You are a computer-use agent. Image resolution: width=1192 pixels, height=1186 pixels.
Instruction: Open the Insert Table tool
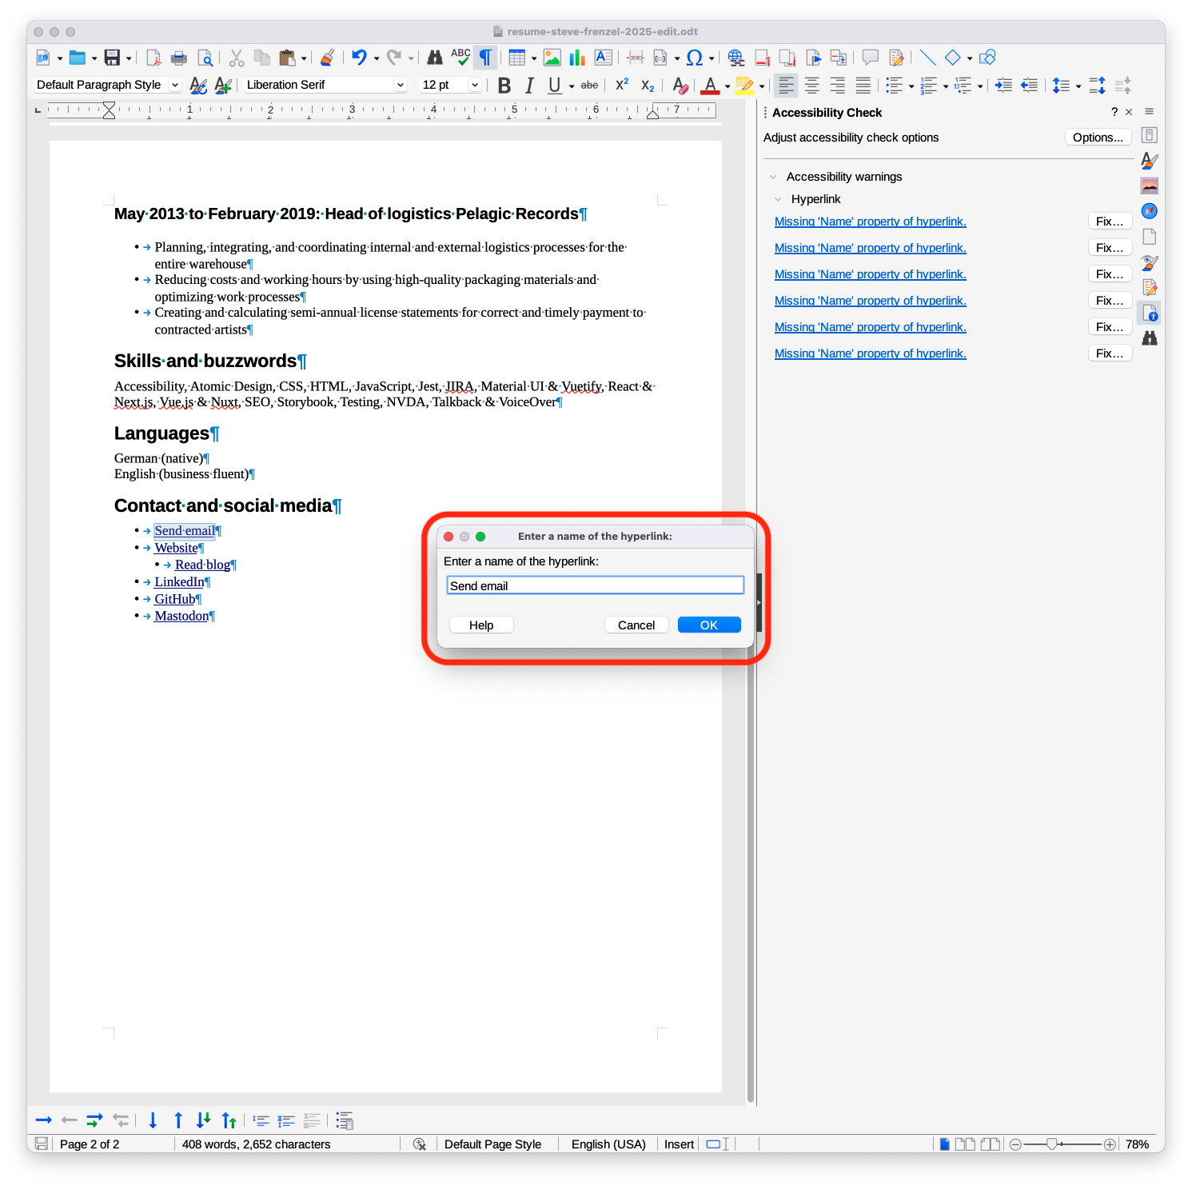516,58
